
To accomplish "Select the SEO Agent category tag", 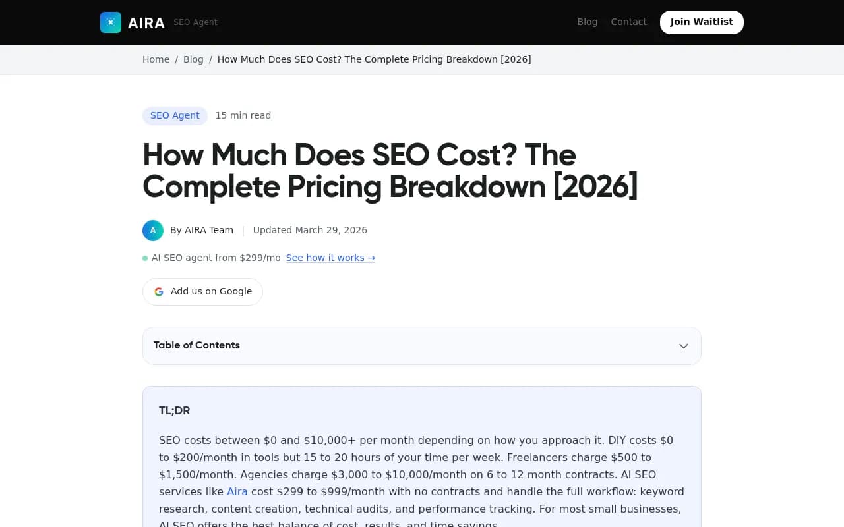I will [x=175, y=116].
